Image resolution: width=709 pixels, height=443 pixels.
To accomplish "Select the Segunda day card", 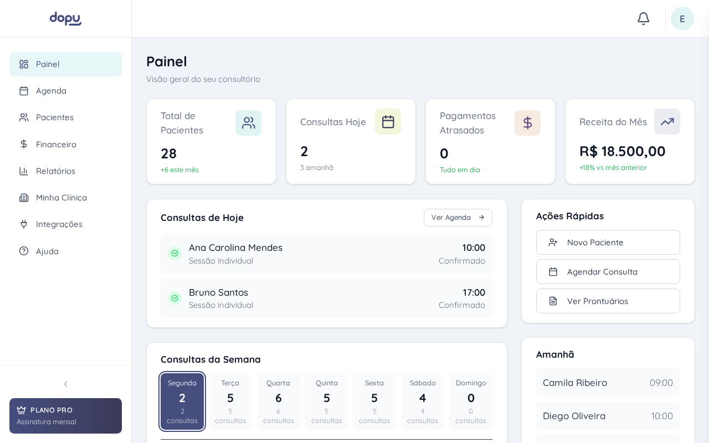I will tap(182, 401).
